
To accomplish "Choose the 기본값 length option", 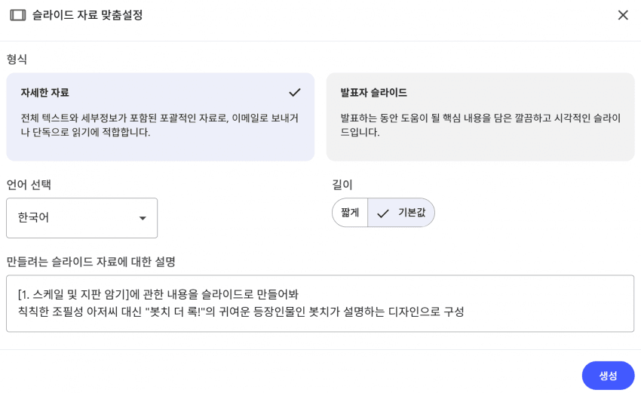I will 411,213.
